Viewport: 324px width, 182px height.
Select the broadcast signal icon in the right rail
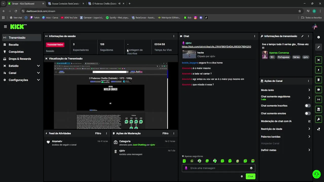(x=318, y=99)
